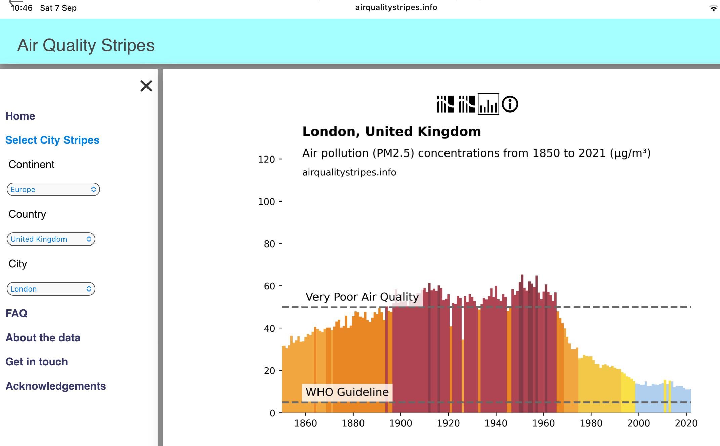Click the WHO Guideline label on chart
The width and height of the screenshot is (720, 446).
click(x=347, y=392)
